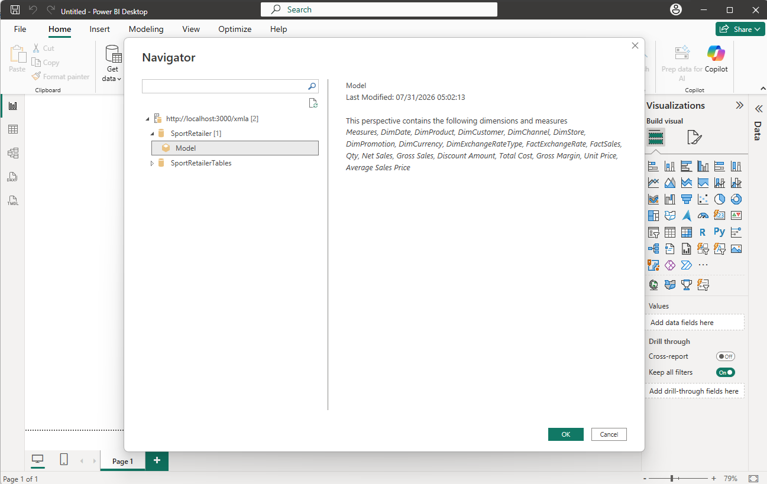Collapse the Visualizations pane
Screen dimensions: 767x484
click(739, 105)
